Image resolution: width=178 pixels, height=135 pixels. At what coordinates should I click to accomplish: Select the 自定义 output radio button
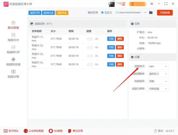[x=102, y=13]
